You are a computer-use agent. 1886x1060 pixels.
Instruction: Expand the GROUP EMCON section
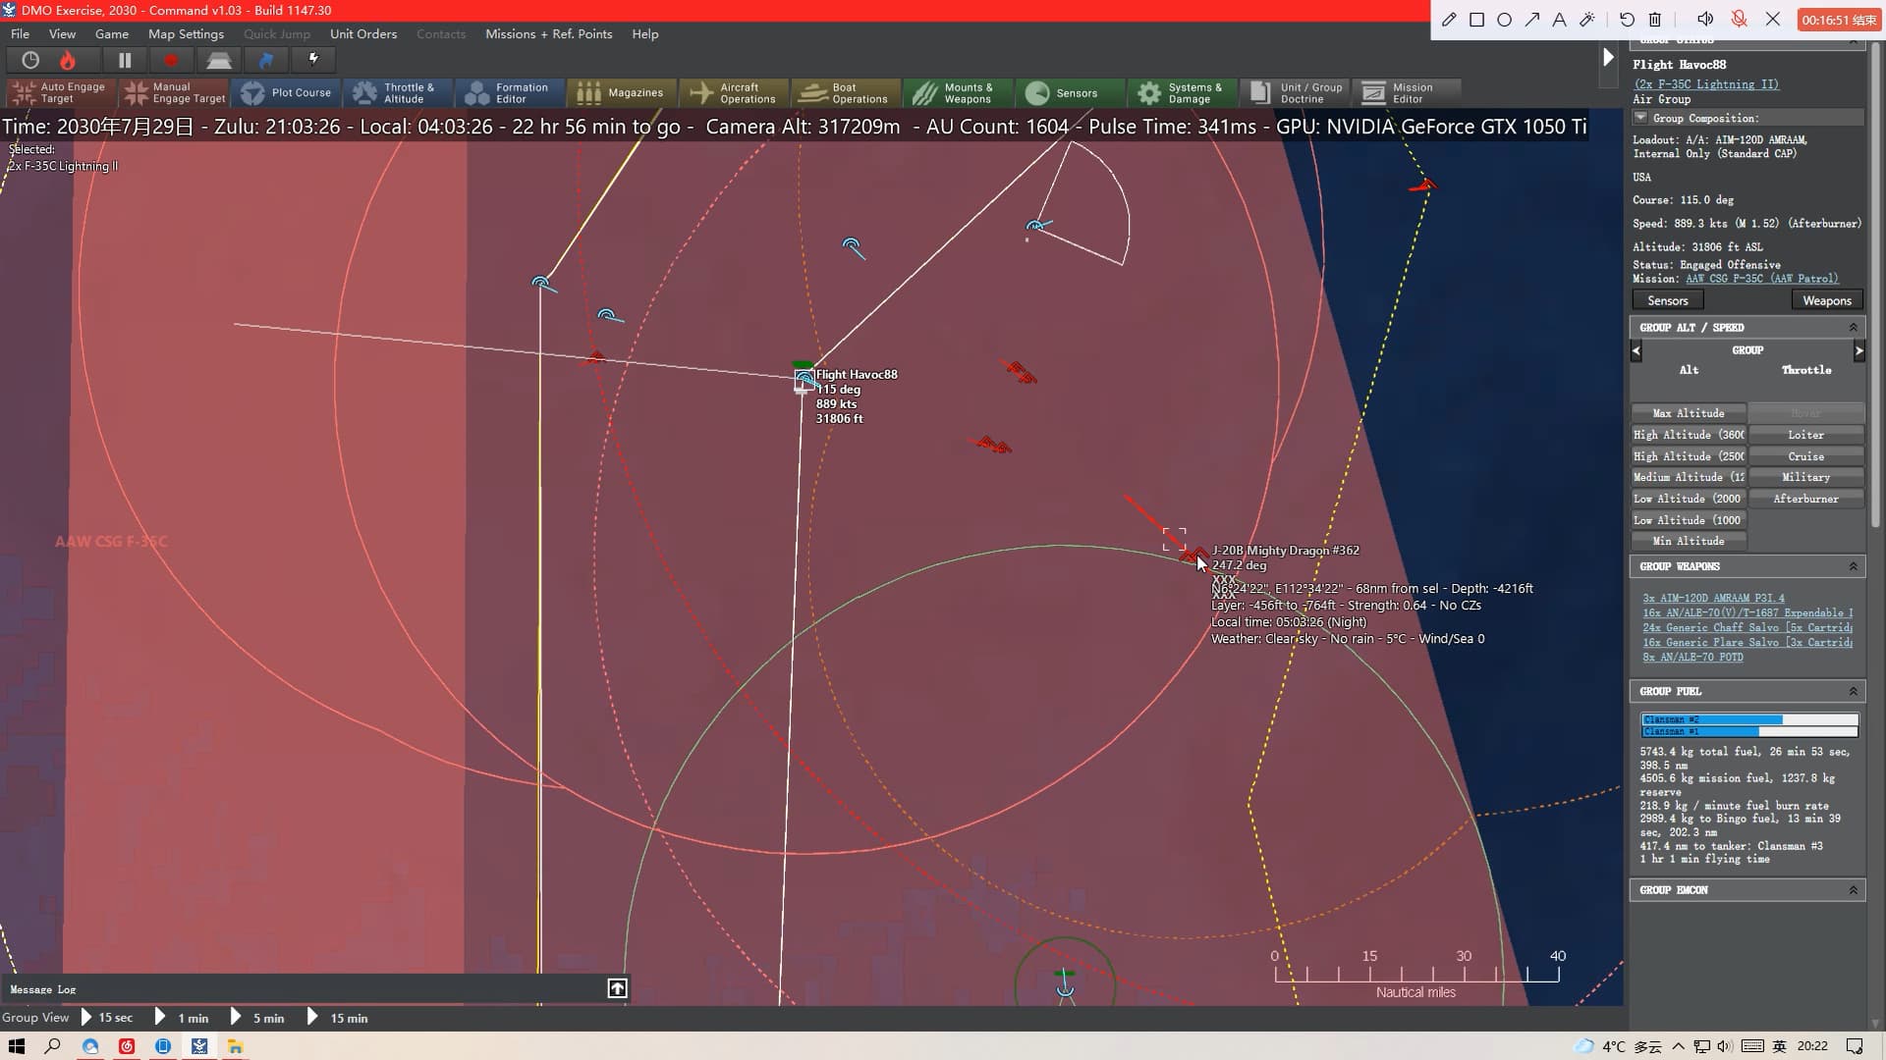[1853, 890]
